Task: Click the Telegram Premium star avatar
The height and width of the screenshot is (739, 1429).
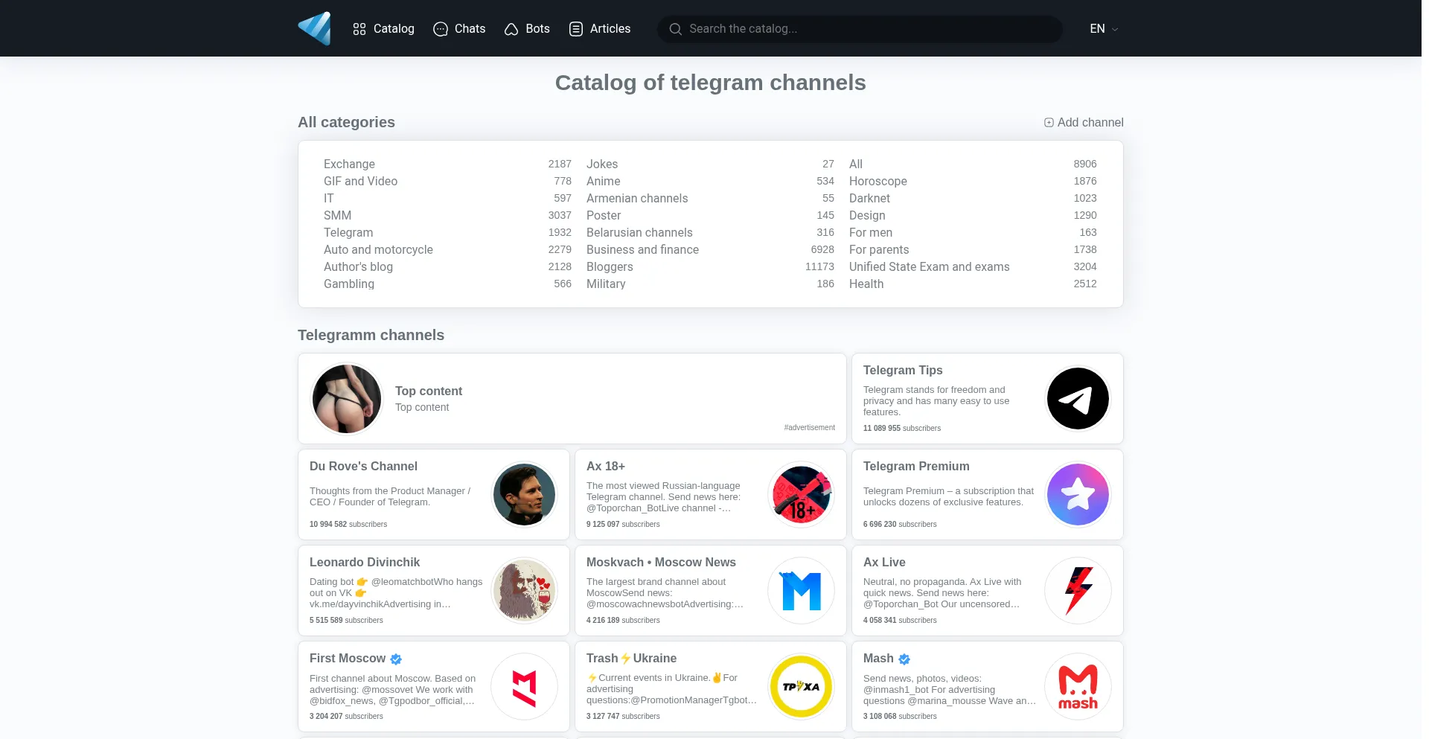Action: [x=1078, y=495]
